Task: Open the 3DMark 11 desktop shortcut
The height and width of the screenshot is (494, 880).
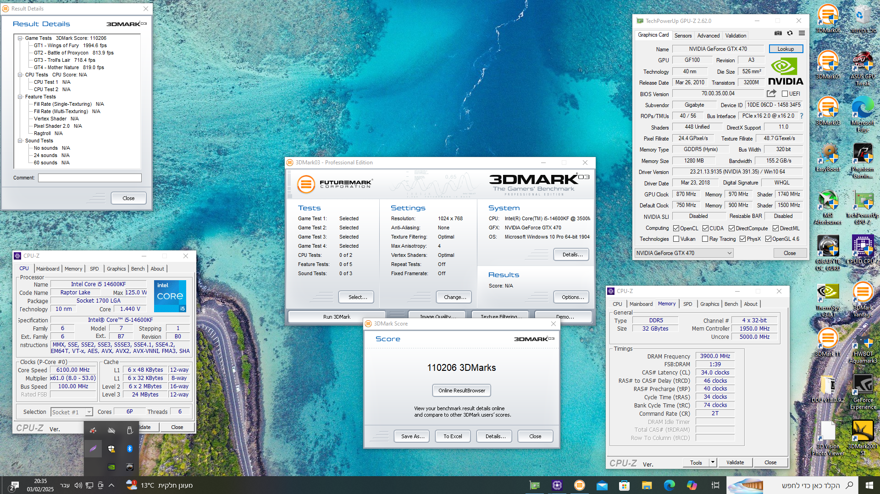Action: point(828,342)
